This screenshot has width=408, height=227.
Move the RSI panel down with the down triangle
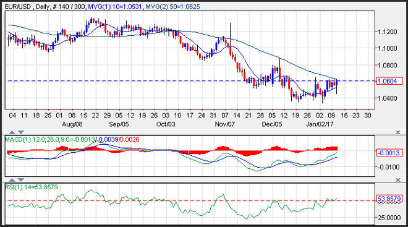[x=21, y=180]
